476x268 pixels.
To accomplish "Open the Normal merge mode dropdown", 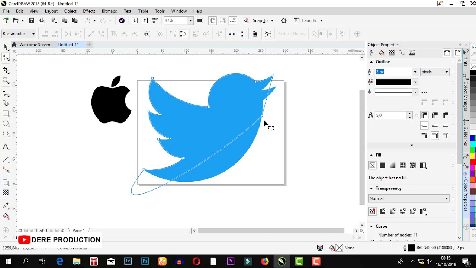I will point(409,198).
